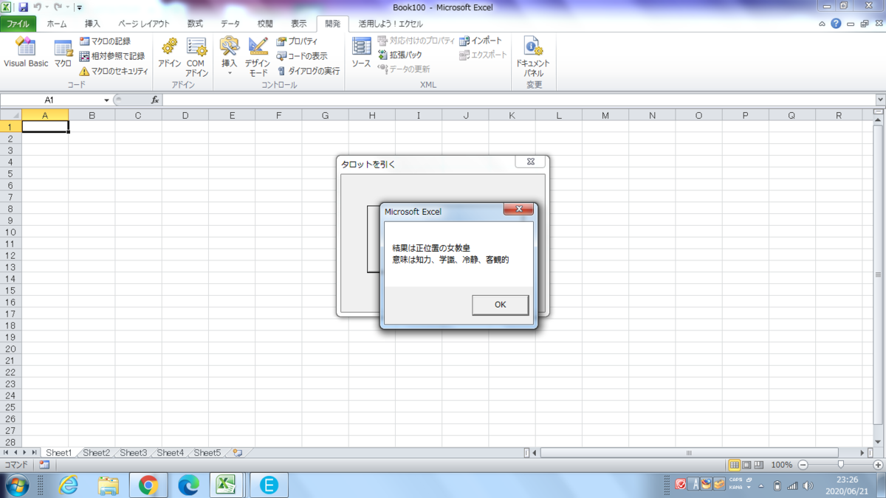886x498 pixels.
Task: Switch to Sheet3 tab
Action: click(x=133, y=453)
